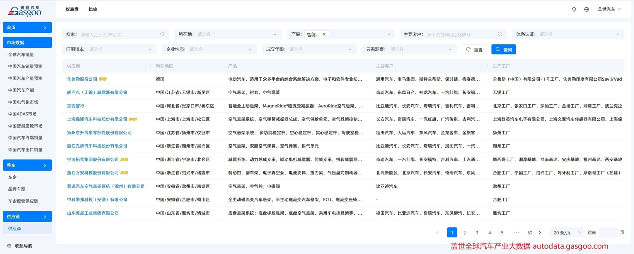
Task: Collapse navigation via 收起导航 icon
Action: coord(9,246)
